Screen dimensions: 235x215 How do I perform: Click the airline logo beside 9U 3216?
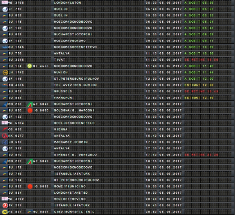pyautogui.click(x=5, y=60)
